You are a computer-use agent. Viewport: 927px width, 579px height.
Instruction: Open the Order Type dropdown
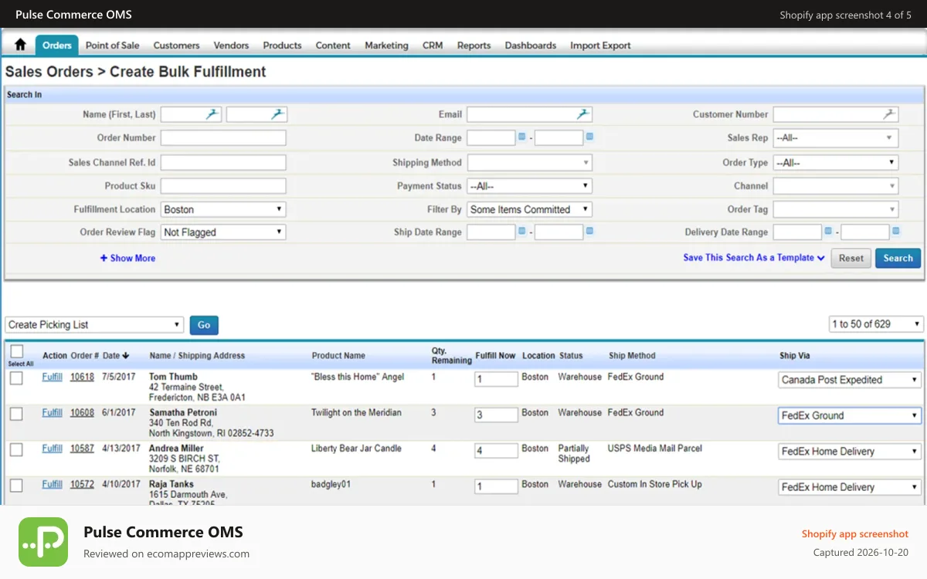pos(835,163)
